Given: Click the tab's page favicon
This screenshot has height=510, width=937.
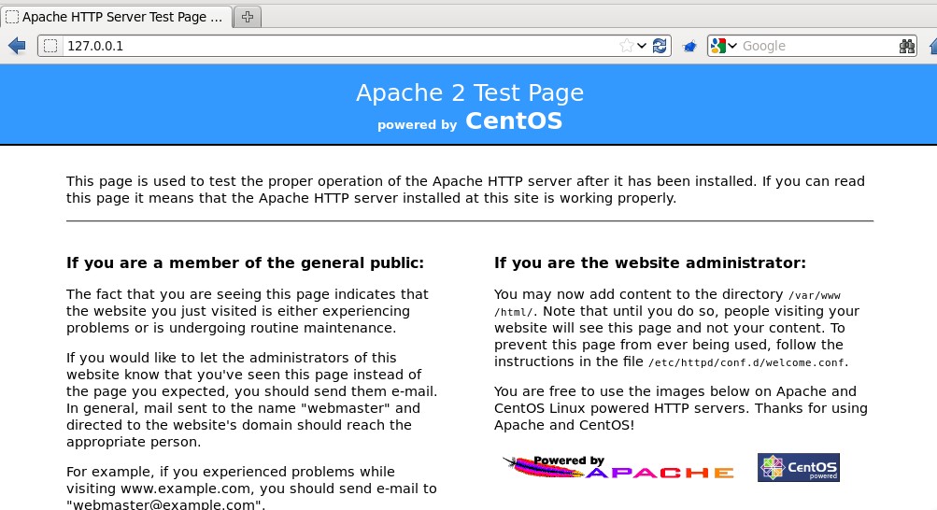Looking at the screenshot, I should (x=12, y=18).
